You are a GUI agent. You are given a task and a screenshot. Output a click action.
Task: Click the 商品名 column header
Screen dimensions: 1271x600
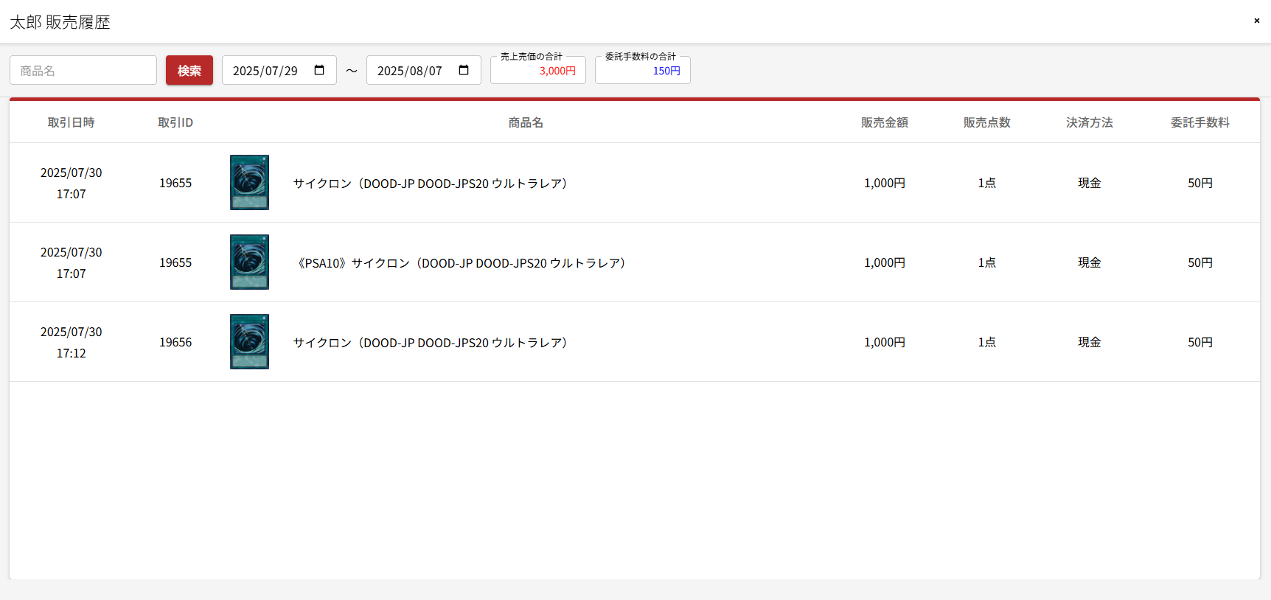(526, 122)
